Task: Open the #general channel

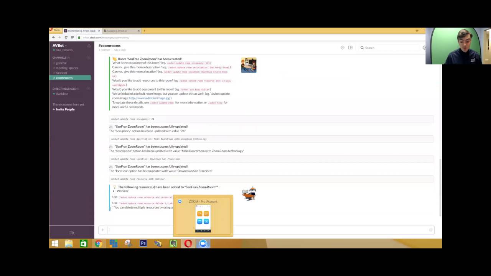Action: [61, 63]
